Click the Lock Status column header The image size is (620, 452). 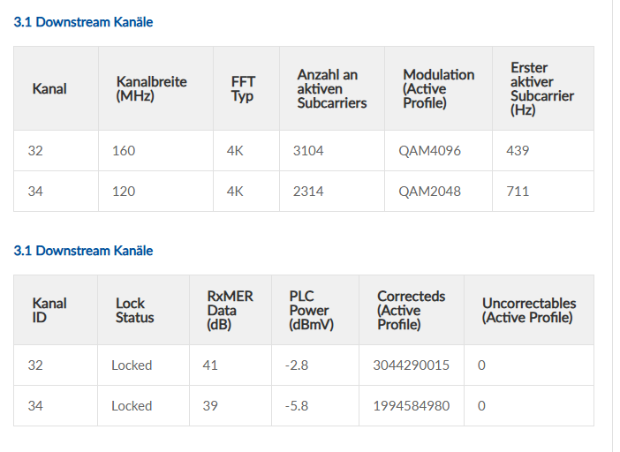tap(134, 310)
